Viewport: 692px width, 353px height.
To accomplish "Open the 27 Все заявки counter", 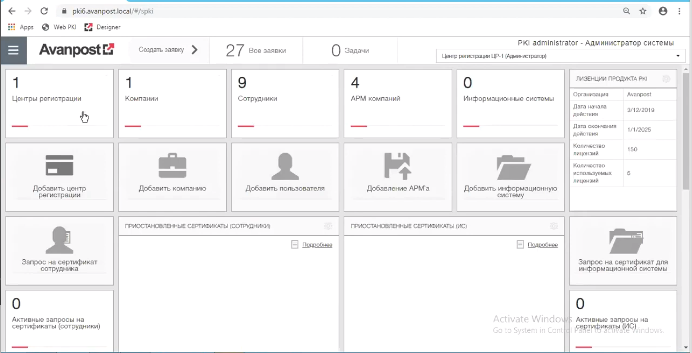I will click(x=256, y=50).
